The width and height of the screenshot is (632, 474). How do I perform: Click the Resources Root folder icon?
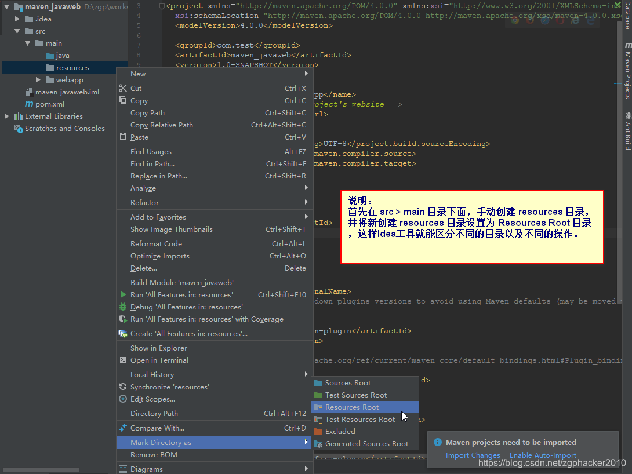[x=318, y=407]
